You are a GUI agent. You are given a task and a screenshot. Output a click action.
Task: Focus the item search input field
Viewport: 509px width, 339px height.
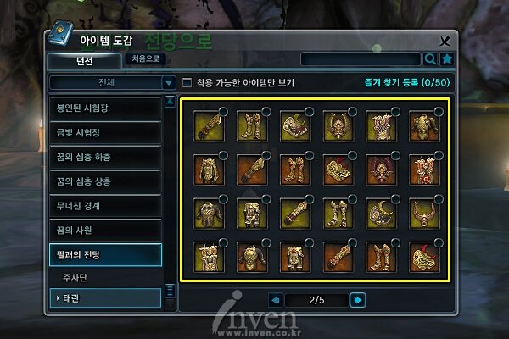point(361,59)
